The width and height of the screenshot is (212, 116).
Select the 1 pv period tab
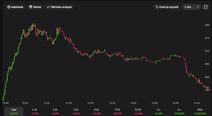click(14, 111)
